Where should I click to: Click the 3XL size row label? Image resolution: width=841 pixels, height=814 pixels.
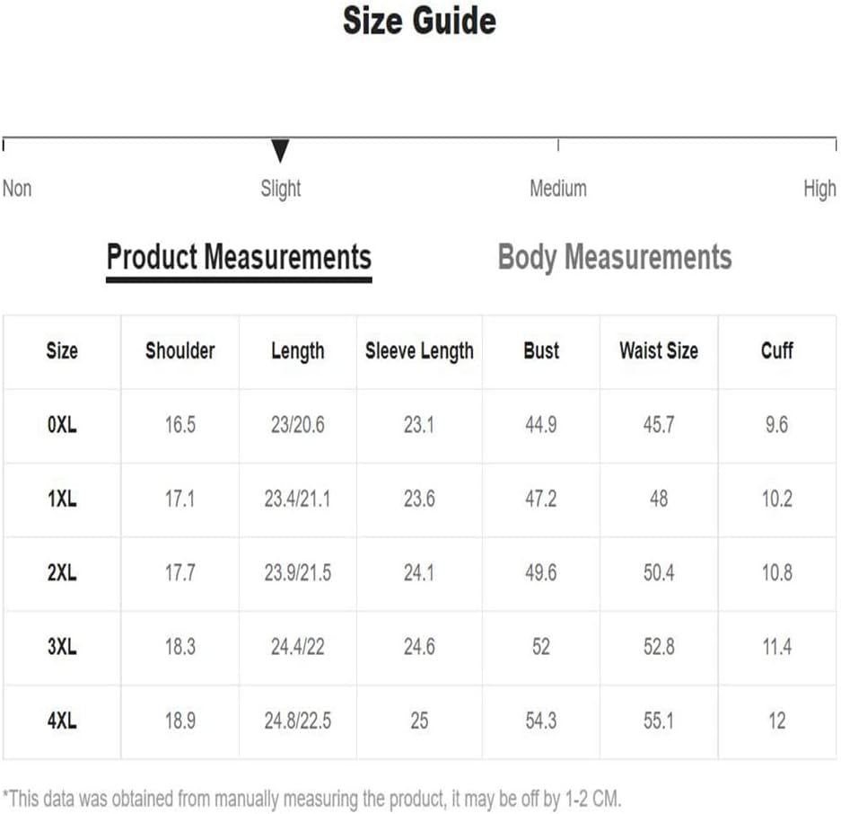coord(62,647)
